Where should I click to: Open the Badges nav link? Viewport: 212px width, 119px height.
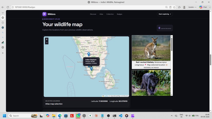click(119, 14)
